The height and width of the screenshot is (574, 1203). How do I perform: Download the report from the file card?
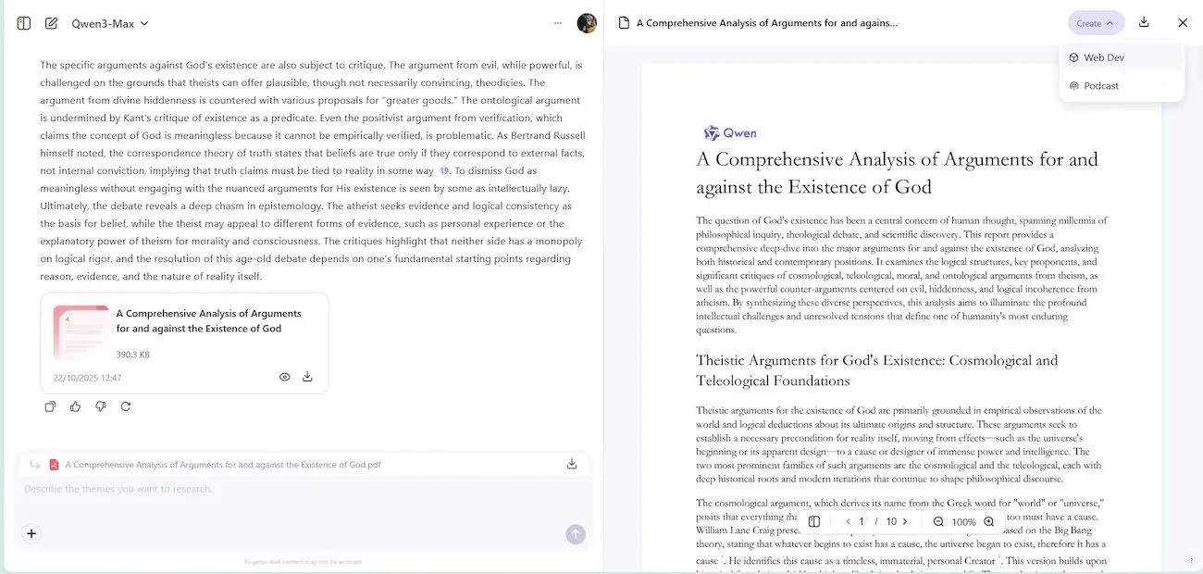click(307, 377)
